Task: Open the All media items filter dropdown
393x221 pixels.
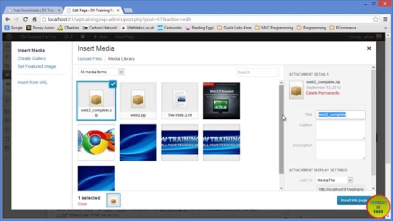Action: point(101,72)
